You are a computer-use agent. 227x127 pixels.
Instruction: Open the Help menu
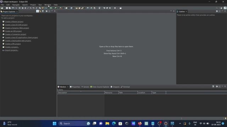pyautogui.click(x=56, y=5)
